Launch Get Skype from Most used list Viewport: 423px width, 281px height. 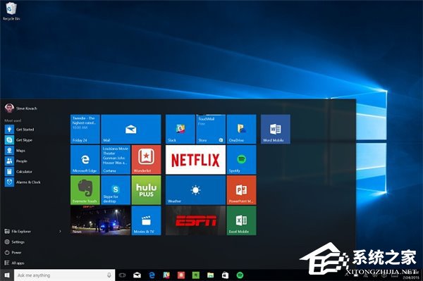point(18,140)
